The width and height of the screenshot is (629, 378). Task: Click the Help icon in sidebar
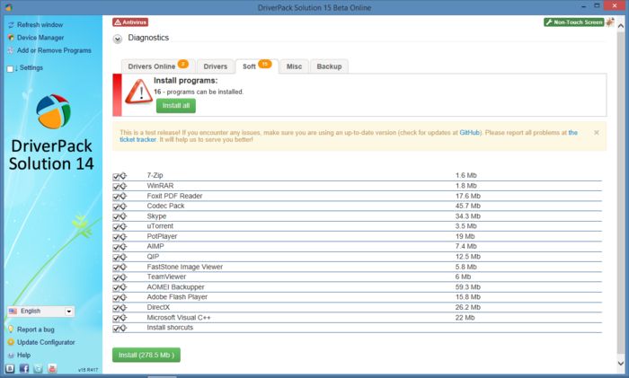(x=11, y=356)
